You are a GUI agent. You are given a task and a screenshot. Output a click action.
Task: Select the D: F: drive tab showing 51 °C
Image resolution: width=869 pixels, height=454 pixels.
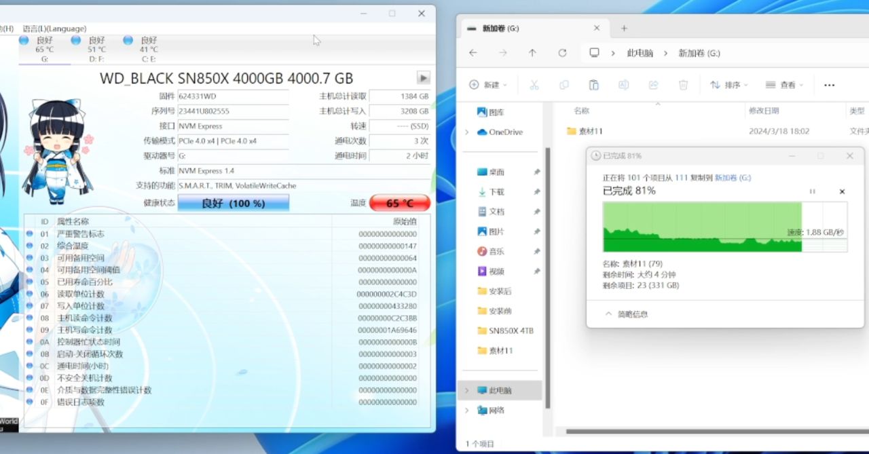(x=97, y=50)
